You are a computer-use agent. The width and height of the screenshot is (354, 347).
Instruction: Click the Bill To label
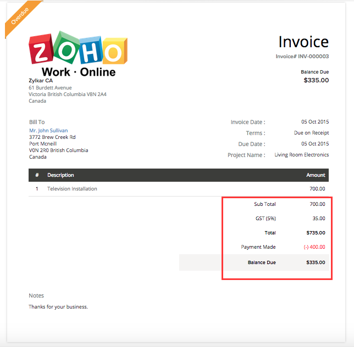pos(37,122)
